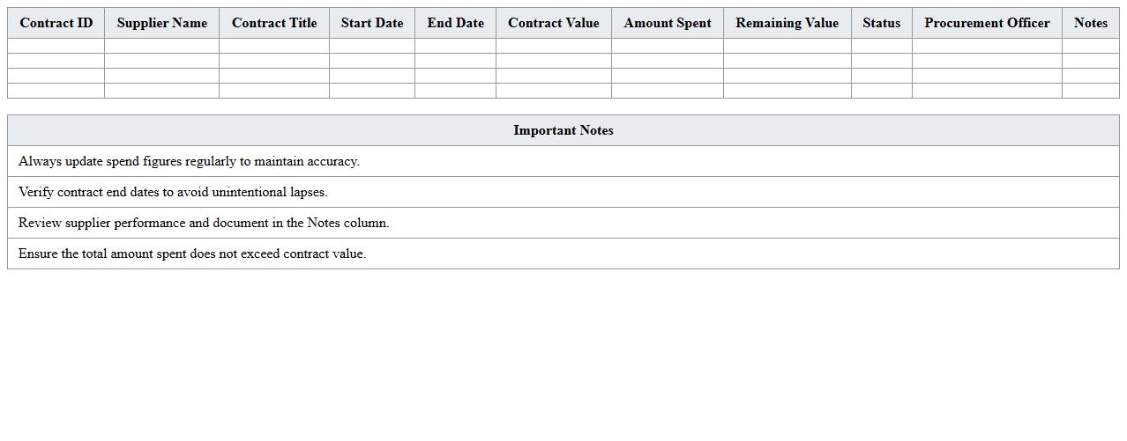The image size is (1127, 441).
Task: Click the first empty cell under Contract ID
Action: click(56, 46)
